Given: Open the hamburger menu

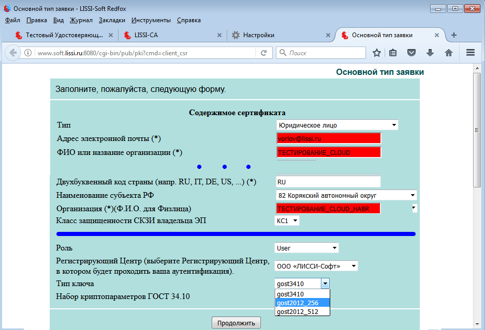Looking at the screenshot, I should (x=471, y=53).
